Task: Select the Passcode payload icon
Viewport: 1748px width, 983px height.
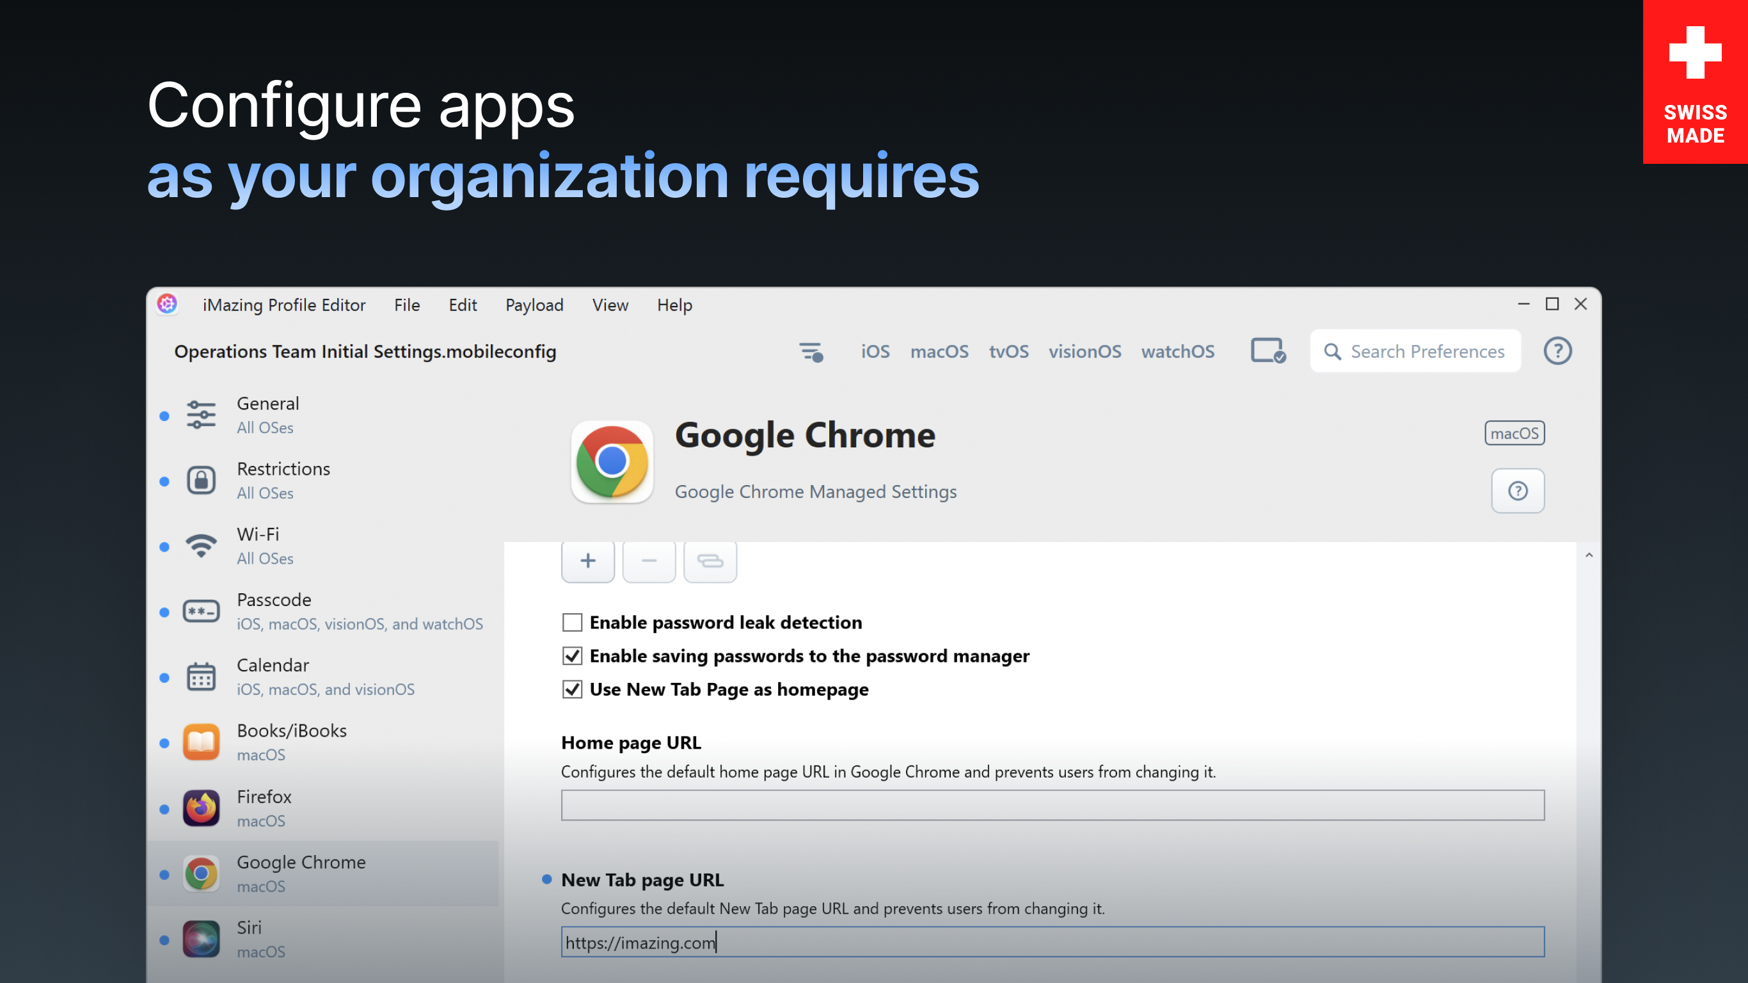Action: (x=201, y=611)
